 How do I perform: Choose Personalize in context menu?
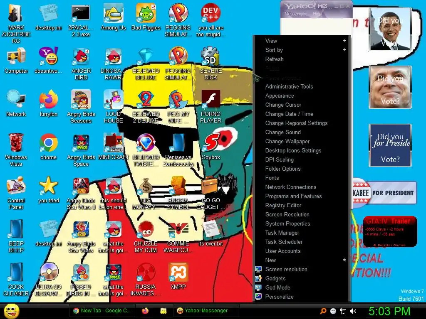302,297
